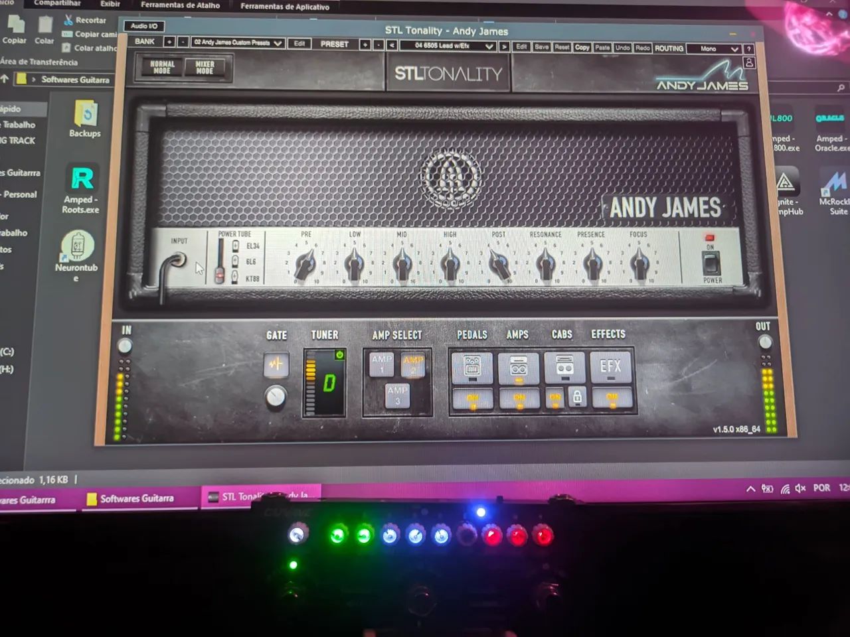Viewport: 850px width, 637px height.
Task: Click the Explorer up-arrow navigation button
Action: pos(5,78)
